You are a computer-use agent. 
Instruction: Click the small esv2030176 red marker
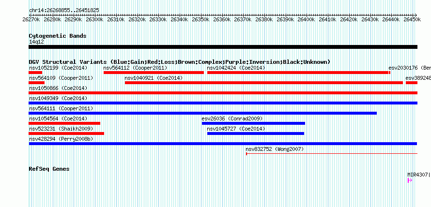click(389, 73)
